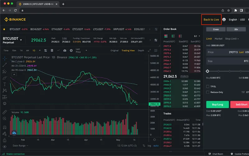The width and height of the screenshot is (249, 156).
Task: Open the cloud chart layout badge
Action: click(x=14, y=133)
